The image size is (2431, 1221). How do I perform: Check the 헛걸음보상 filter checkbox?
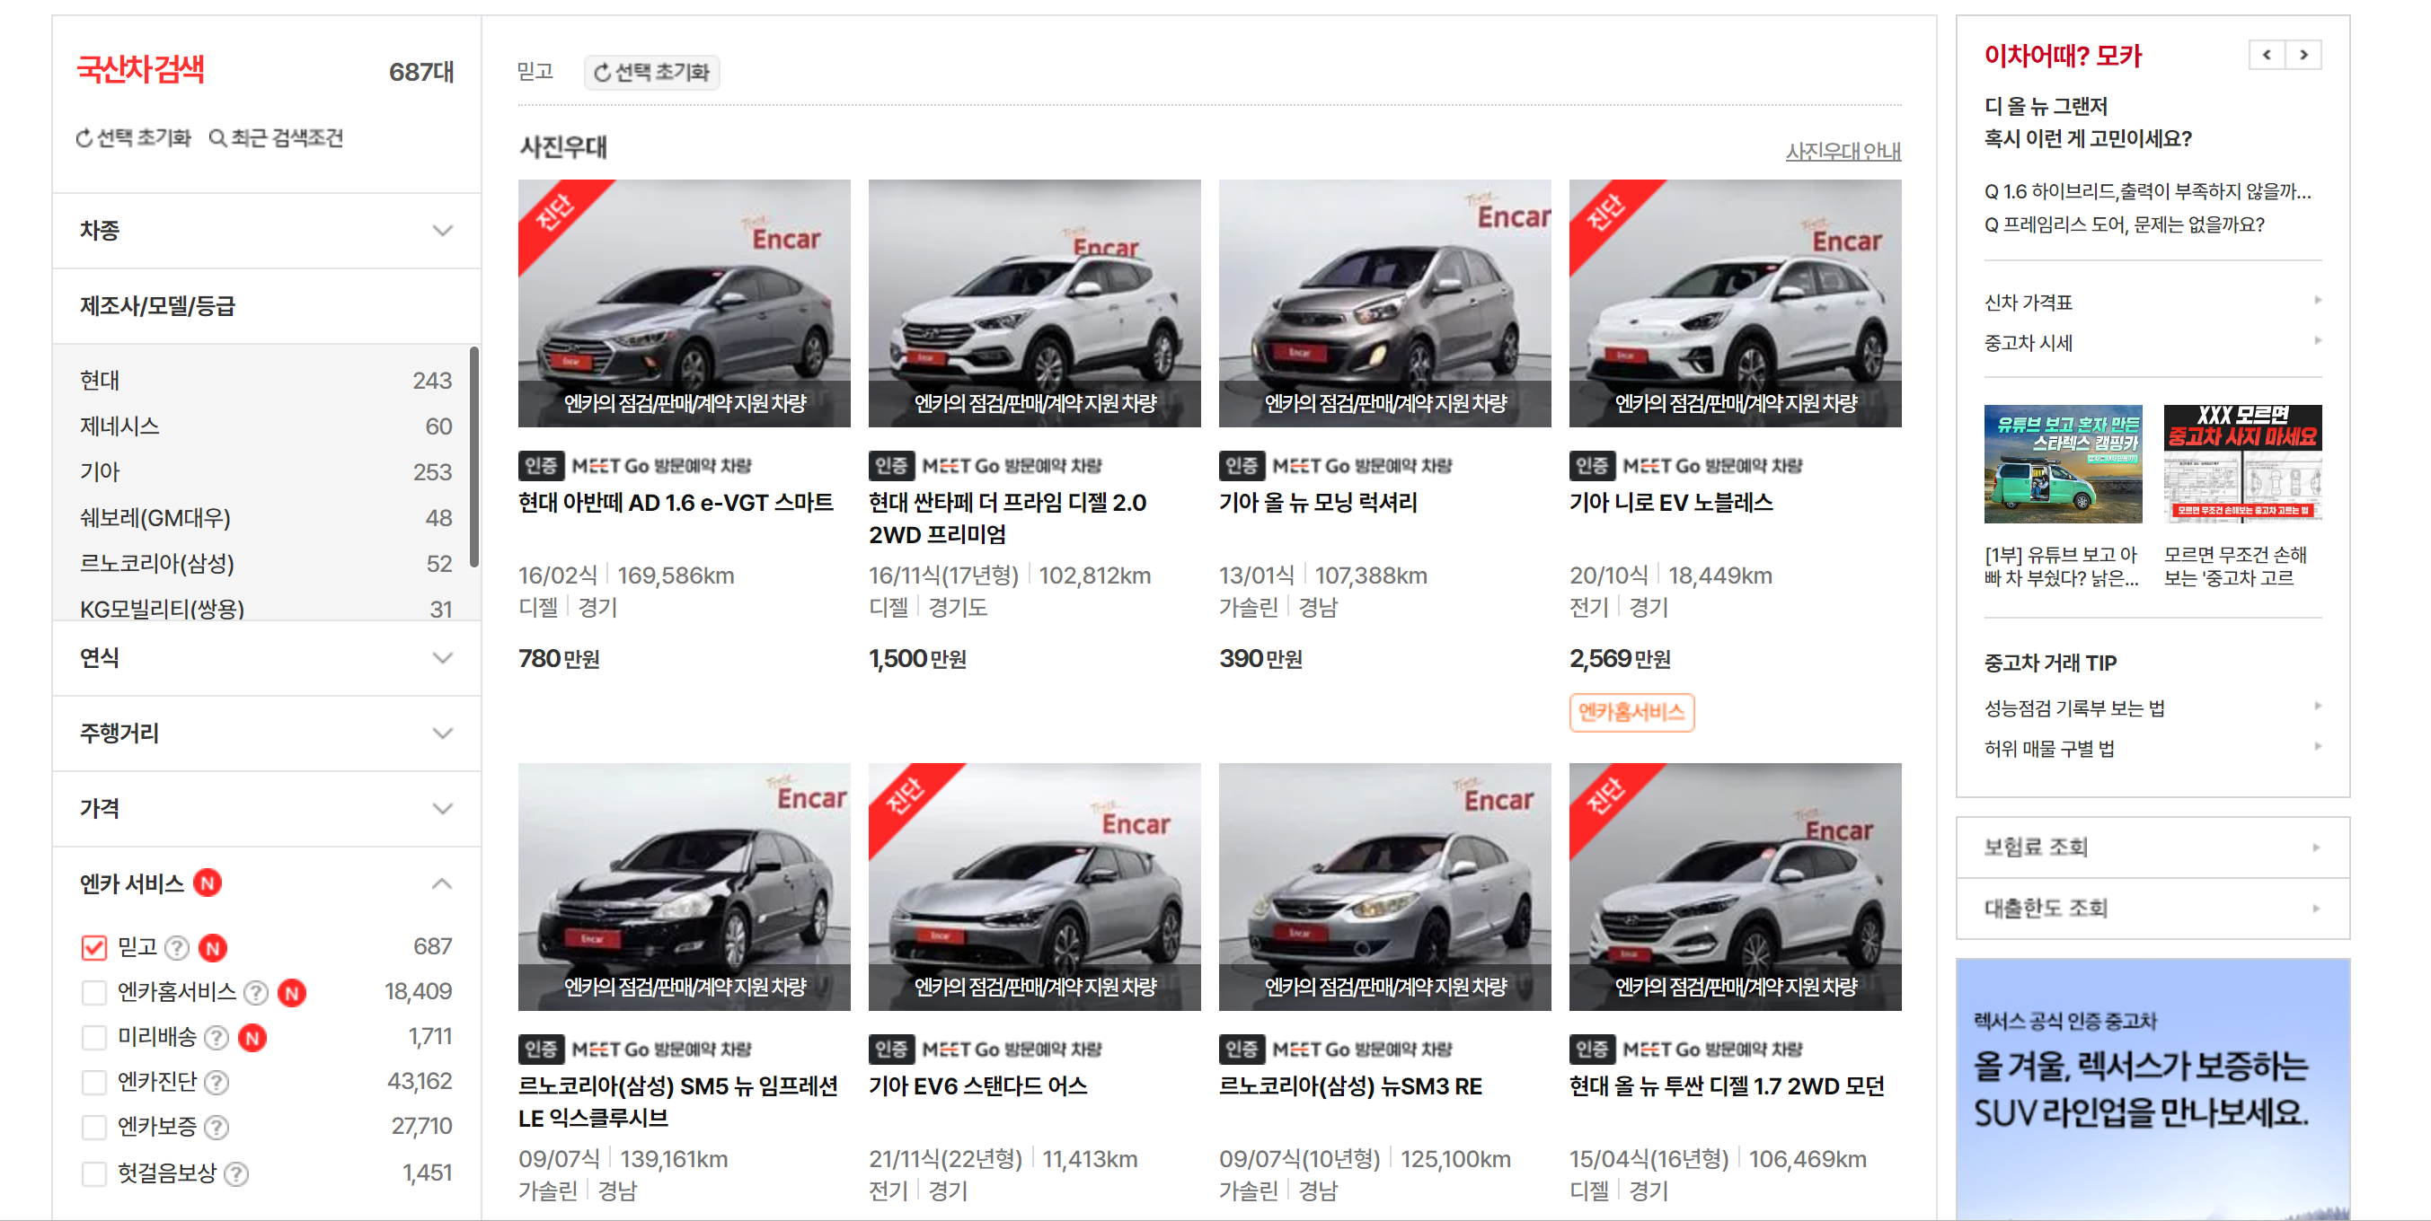94,1173
